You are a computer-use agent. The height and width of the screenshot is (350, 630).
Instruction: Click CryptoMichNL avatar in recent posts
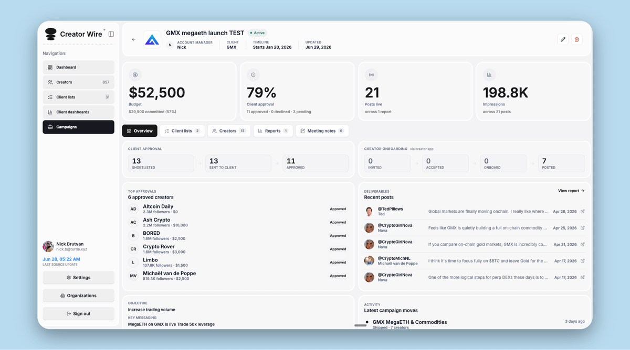(x=369, y=261)
